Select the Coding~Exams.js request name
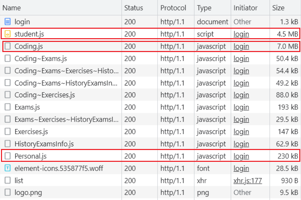 pyautogui.click(x=41, y=58)
